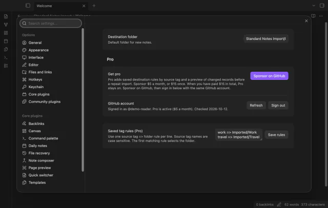Viewport: 328px width, 208px height.
Task: Focus the Search settings field
Action: 51,23
